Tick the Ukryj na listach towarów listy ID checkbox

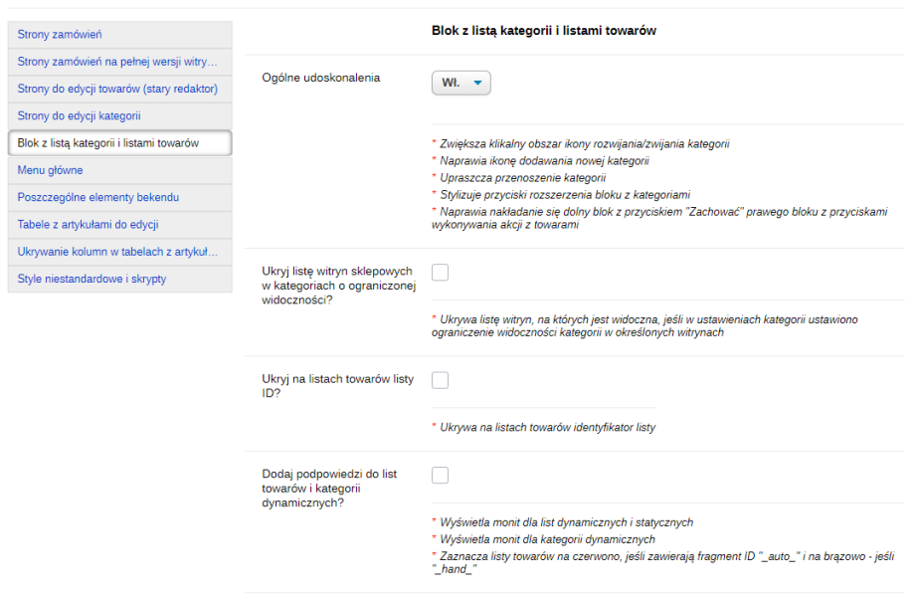coord(441,379)
